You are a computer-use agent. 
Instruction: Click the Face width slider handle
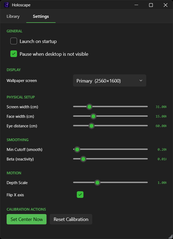tap(93, 116)
